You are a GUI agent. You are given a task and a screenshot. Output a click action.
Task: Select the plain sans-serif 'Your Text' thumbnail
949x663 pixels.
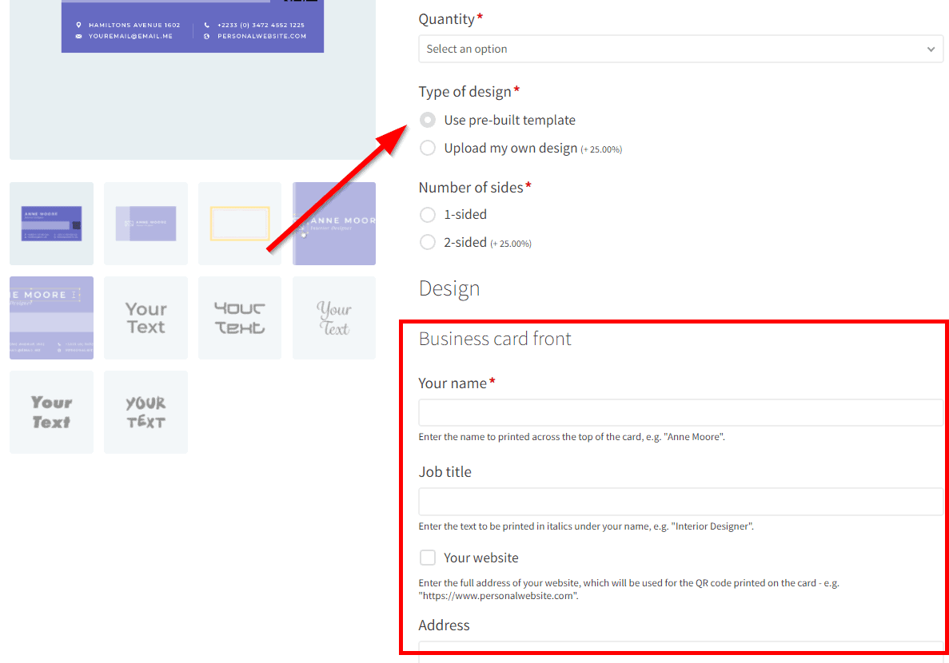146,318
